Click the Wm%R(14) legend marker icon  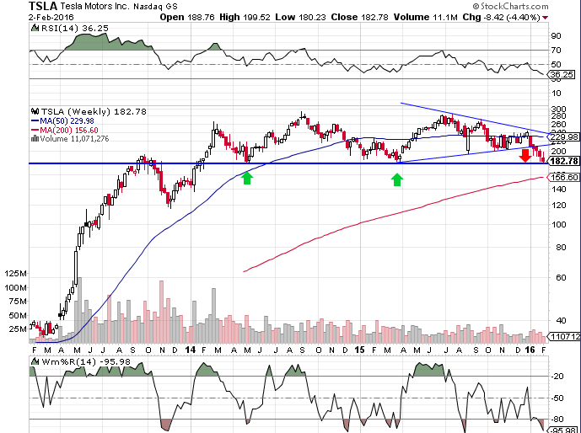(34, 361)
